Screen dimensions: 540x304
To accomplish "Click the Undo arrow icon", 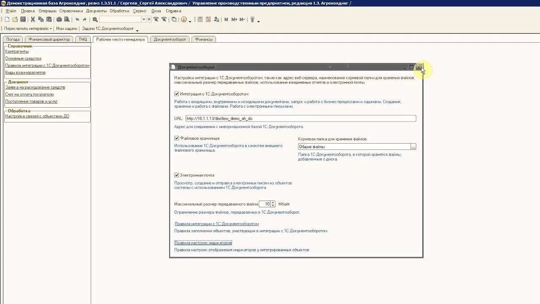I will (77, 19).
